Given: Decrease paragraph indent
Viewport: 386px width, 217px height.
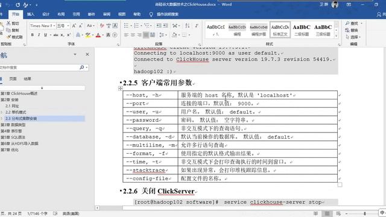Looking at the screenshot, I should [159, 25].
